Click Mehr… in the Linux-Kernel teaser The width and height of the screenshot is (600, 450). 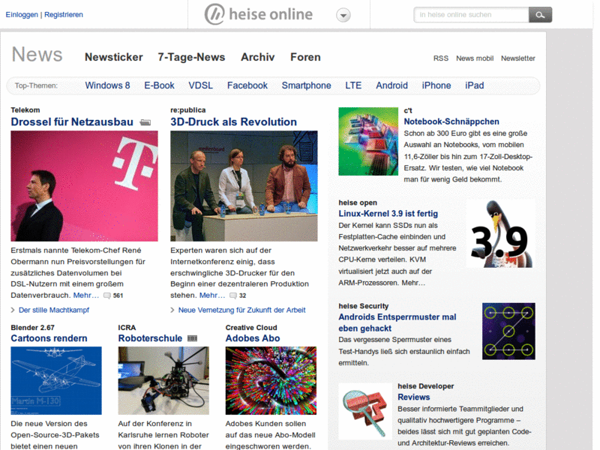click(x=413, y=283)
